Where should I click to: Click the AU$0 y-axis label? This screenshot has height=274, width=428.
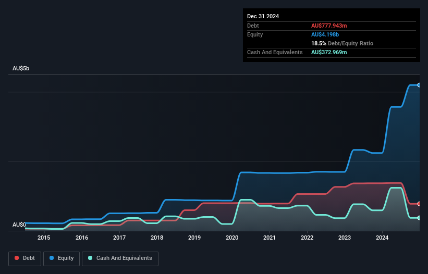(19, 225)
